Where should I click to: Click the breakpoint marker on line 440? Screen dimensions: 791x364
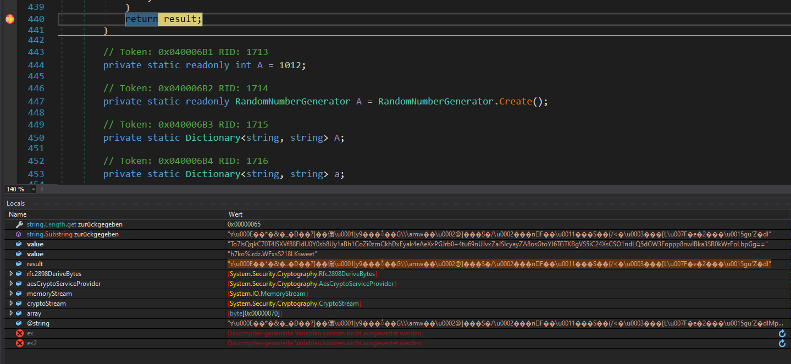(9, 19)
